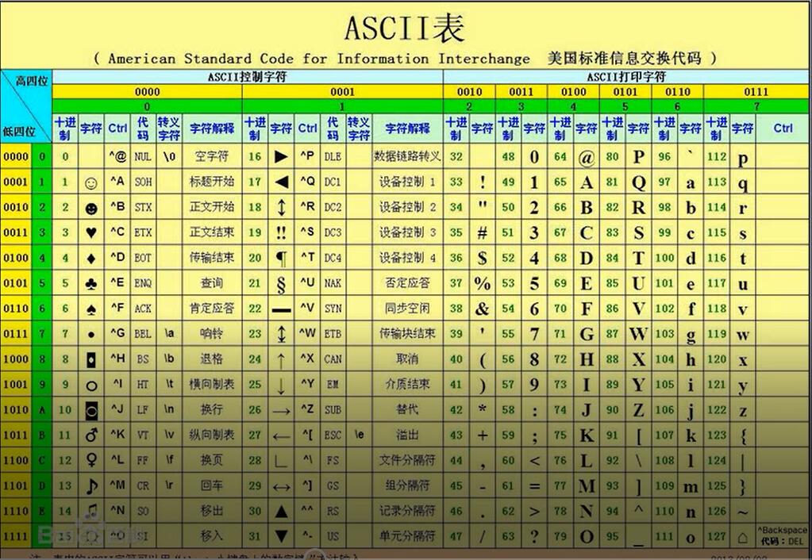Click the downward arrow symbol next to 25
Image resolution: width=812 pixels, height=560 pixels.
(281, 385)
